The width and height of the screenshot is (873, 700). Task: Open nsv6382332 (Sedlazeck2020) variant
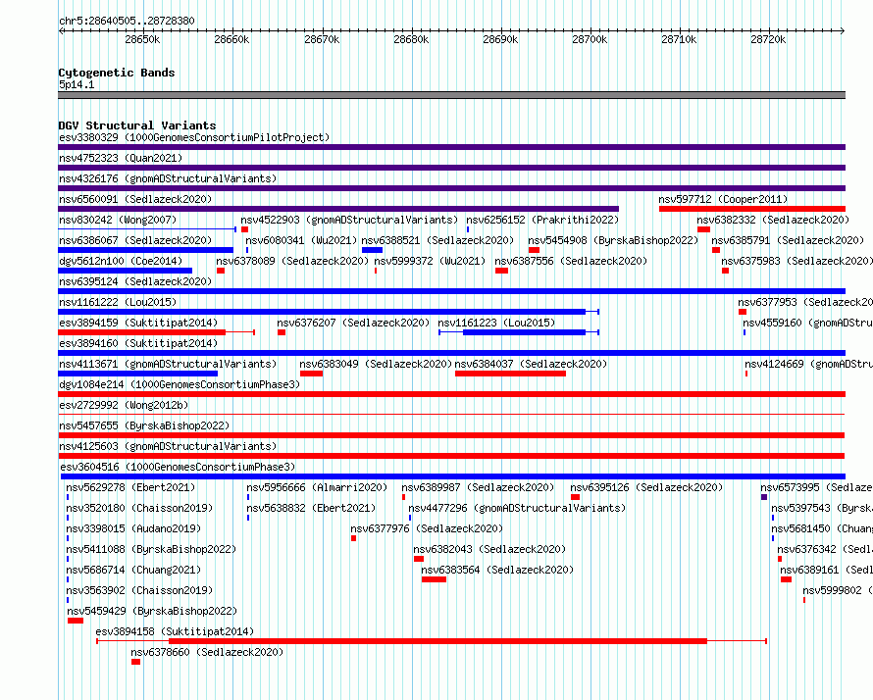click(x=773, y=220)
